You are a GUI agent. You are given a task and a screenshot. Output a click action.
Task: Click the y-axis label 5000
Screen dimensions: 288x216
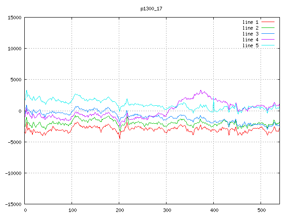coord(16,80)
